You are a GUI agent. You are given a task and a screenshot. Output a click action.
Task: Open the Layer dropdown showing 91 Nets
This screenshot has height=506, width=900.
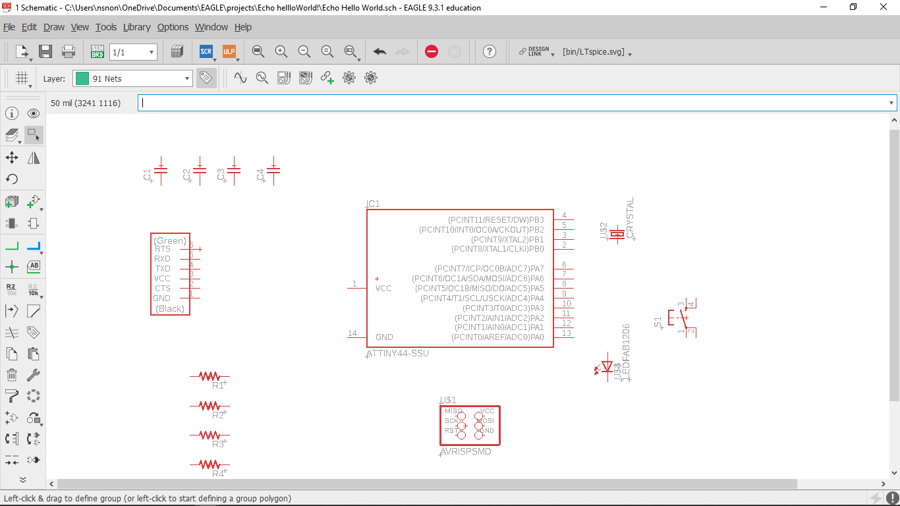pyautogui.click(x=132, y=78)
